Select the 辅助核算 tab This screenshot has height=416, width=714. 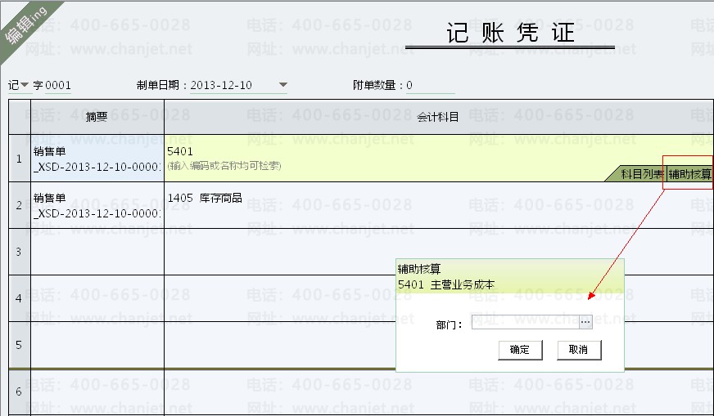click(689, 174)
